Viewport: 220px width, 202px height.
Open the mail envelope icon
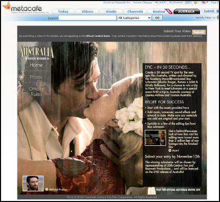tap(187, 3)
